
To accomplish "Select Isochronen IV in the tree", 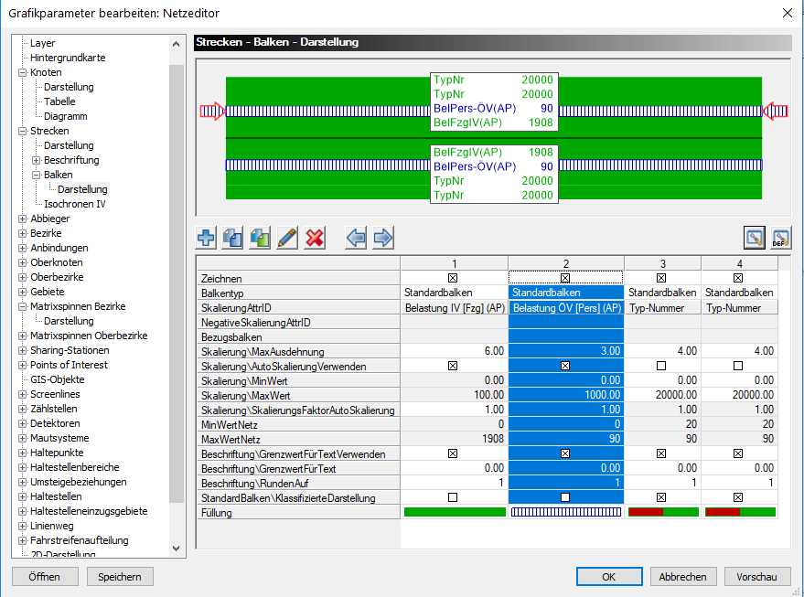I will [x=75, y=204].
